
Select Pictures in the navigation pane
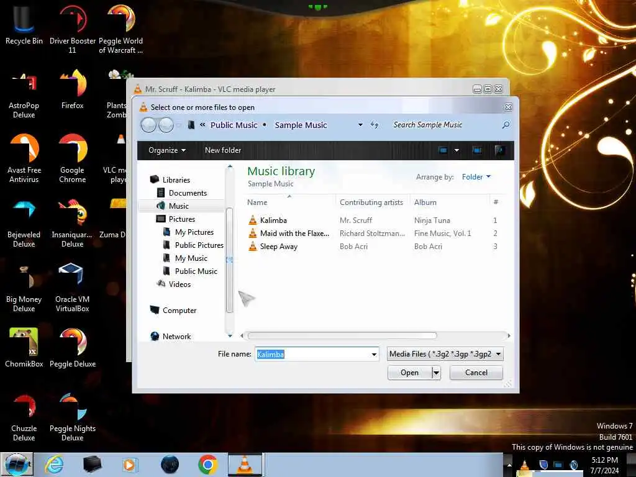click(x=182, y=219)
